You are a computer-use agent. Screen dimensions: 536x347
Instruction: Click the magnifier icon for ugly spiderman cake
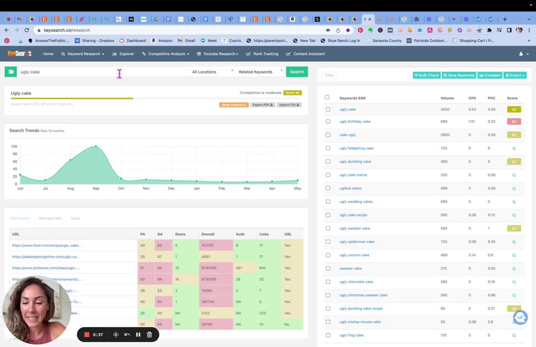click(514, 242)
